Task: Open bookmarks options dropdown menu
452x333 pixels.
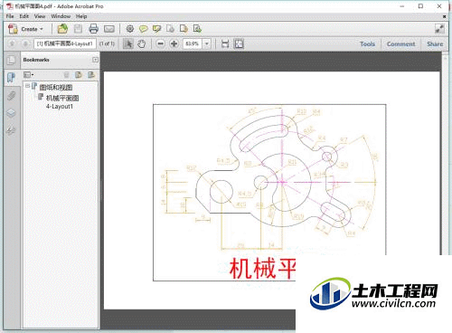Action: coord(29,74)
